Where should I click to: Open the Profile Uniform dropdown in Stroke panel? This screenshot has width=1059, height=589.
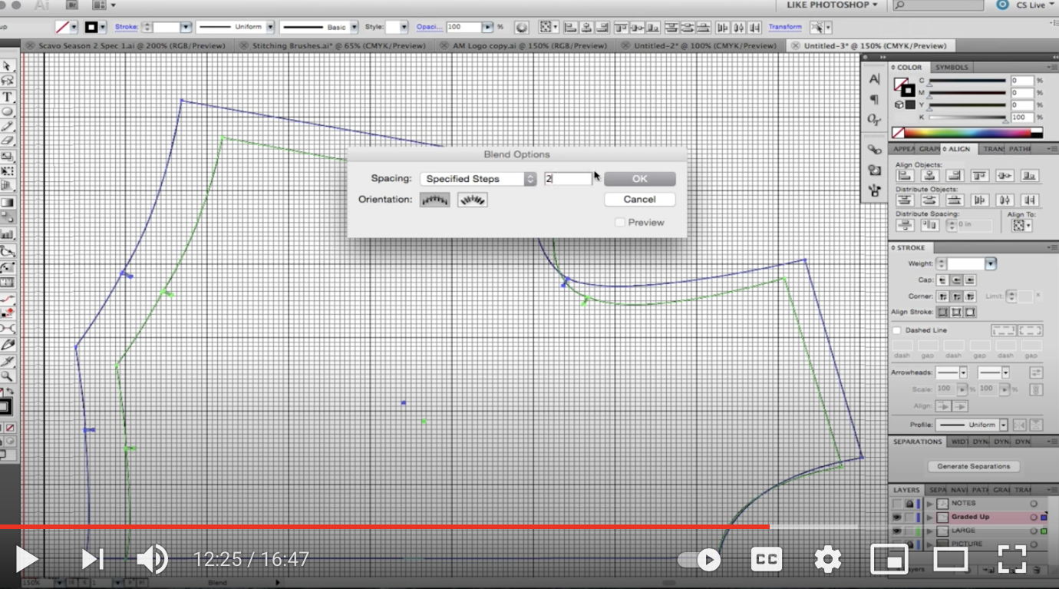(973, 425)
